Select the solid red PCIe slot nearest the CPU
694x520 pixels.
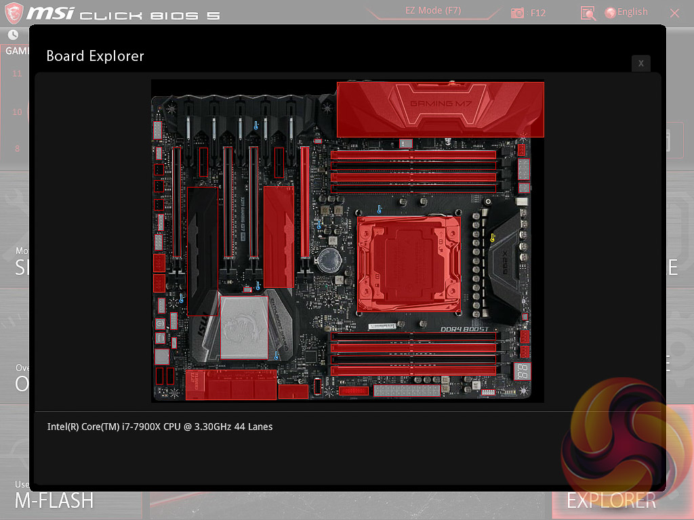305,202
